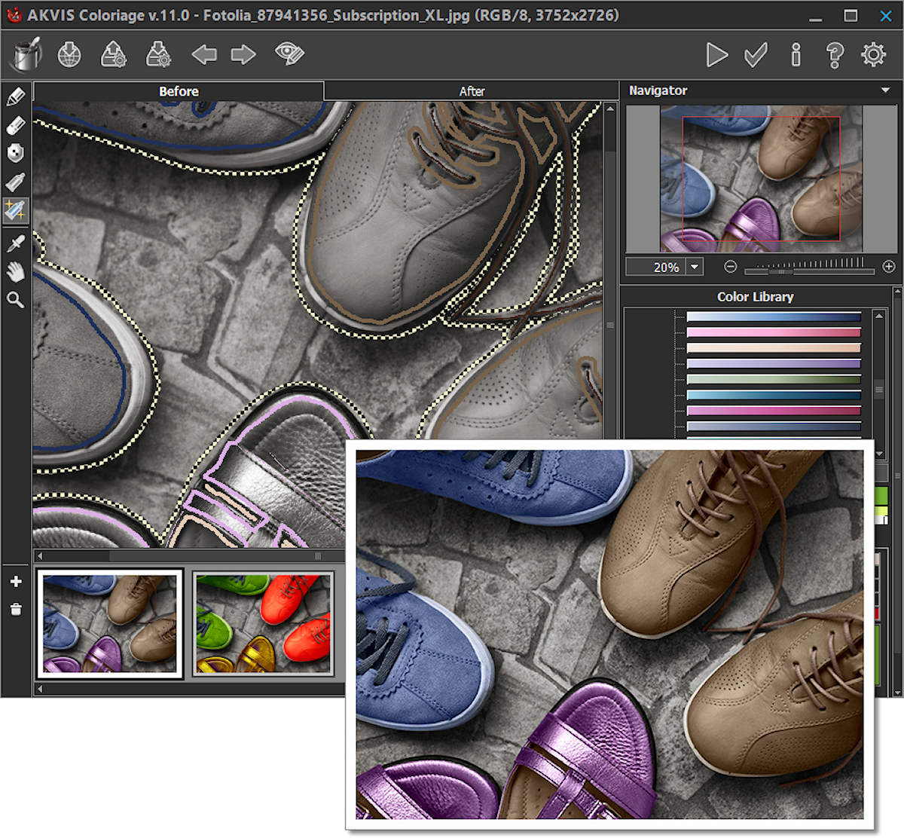The width and height of the screenshot is (904, 838).
Task: Activate the Hand pan tool
Action: click(x=15, y=271)
